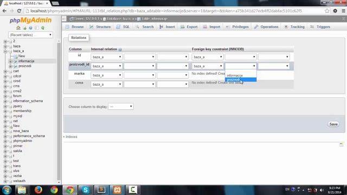Viewport: 347px width, 195px height.
Task: Switch to the SQL tab
Action: pyautogui.click(x=123, y=27)
